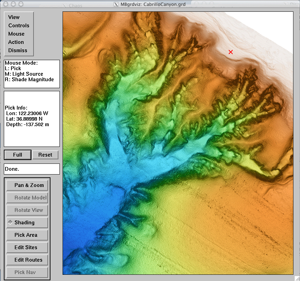The width and height of the screenshot is (300, 281).
Task: Open the View menu
Action: [14, 17]
